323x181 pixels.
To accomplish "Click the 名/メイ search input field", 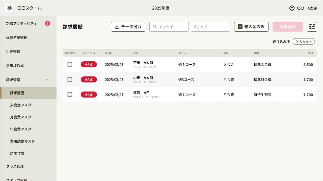I will click(210, 26).
